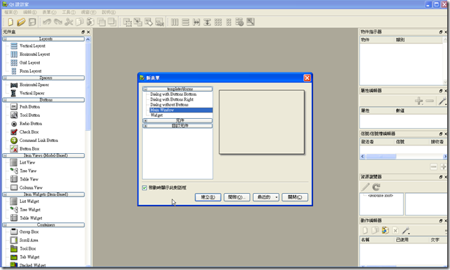450x270 pixels.
Task: Select the Widget template
Action: tap(157, 115)
